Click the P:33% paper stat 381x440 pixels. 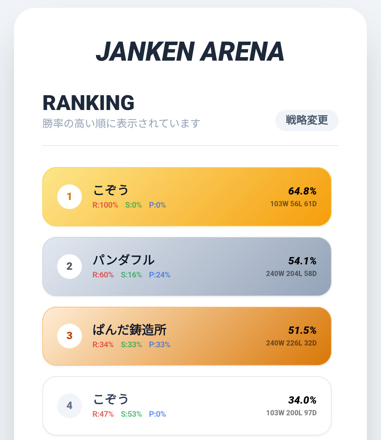pyautogui.click(x=159, y=345)
